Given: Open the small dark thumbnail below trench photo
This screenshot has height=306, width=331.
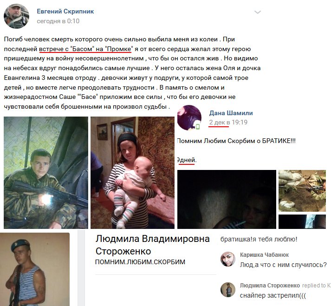Looking at the screenshot, I should point(302,221).
